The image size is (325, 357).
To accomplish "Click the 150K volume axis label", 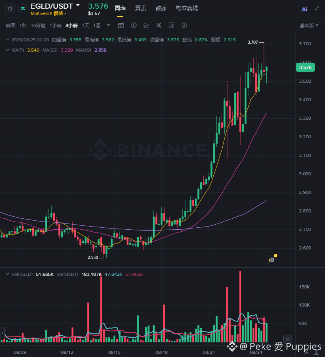I will click(x=304, y=287).
